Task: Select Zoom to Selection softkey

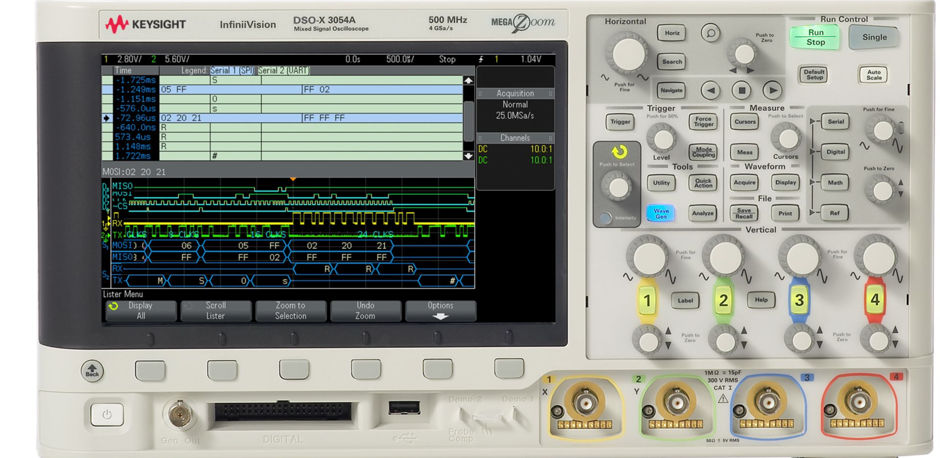Action: coord(290,311)
